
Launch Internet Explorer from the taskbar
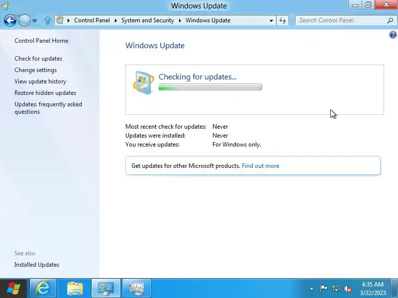click(x=43, y=289)
